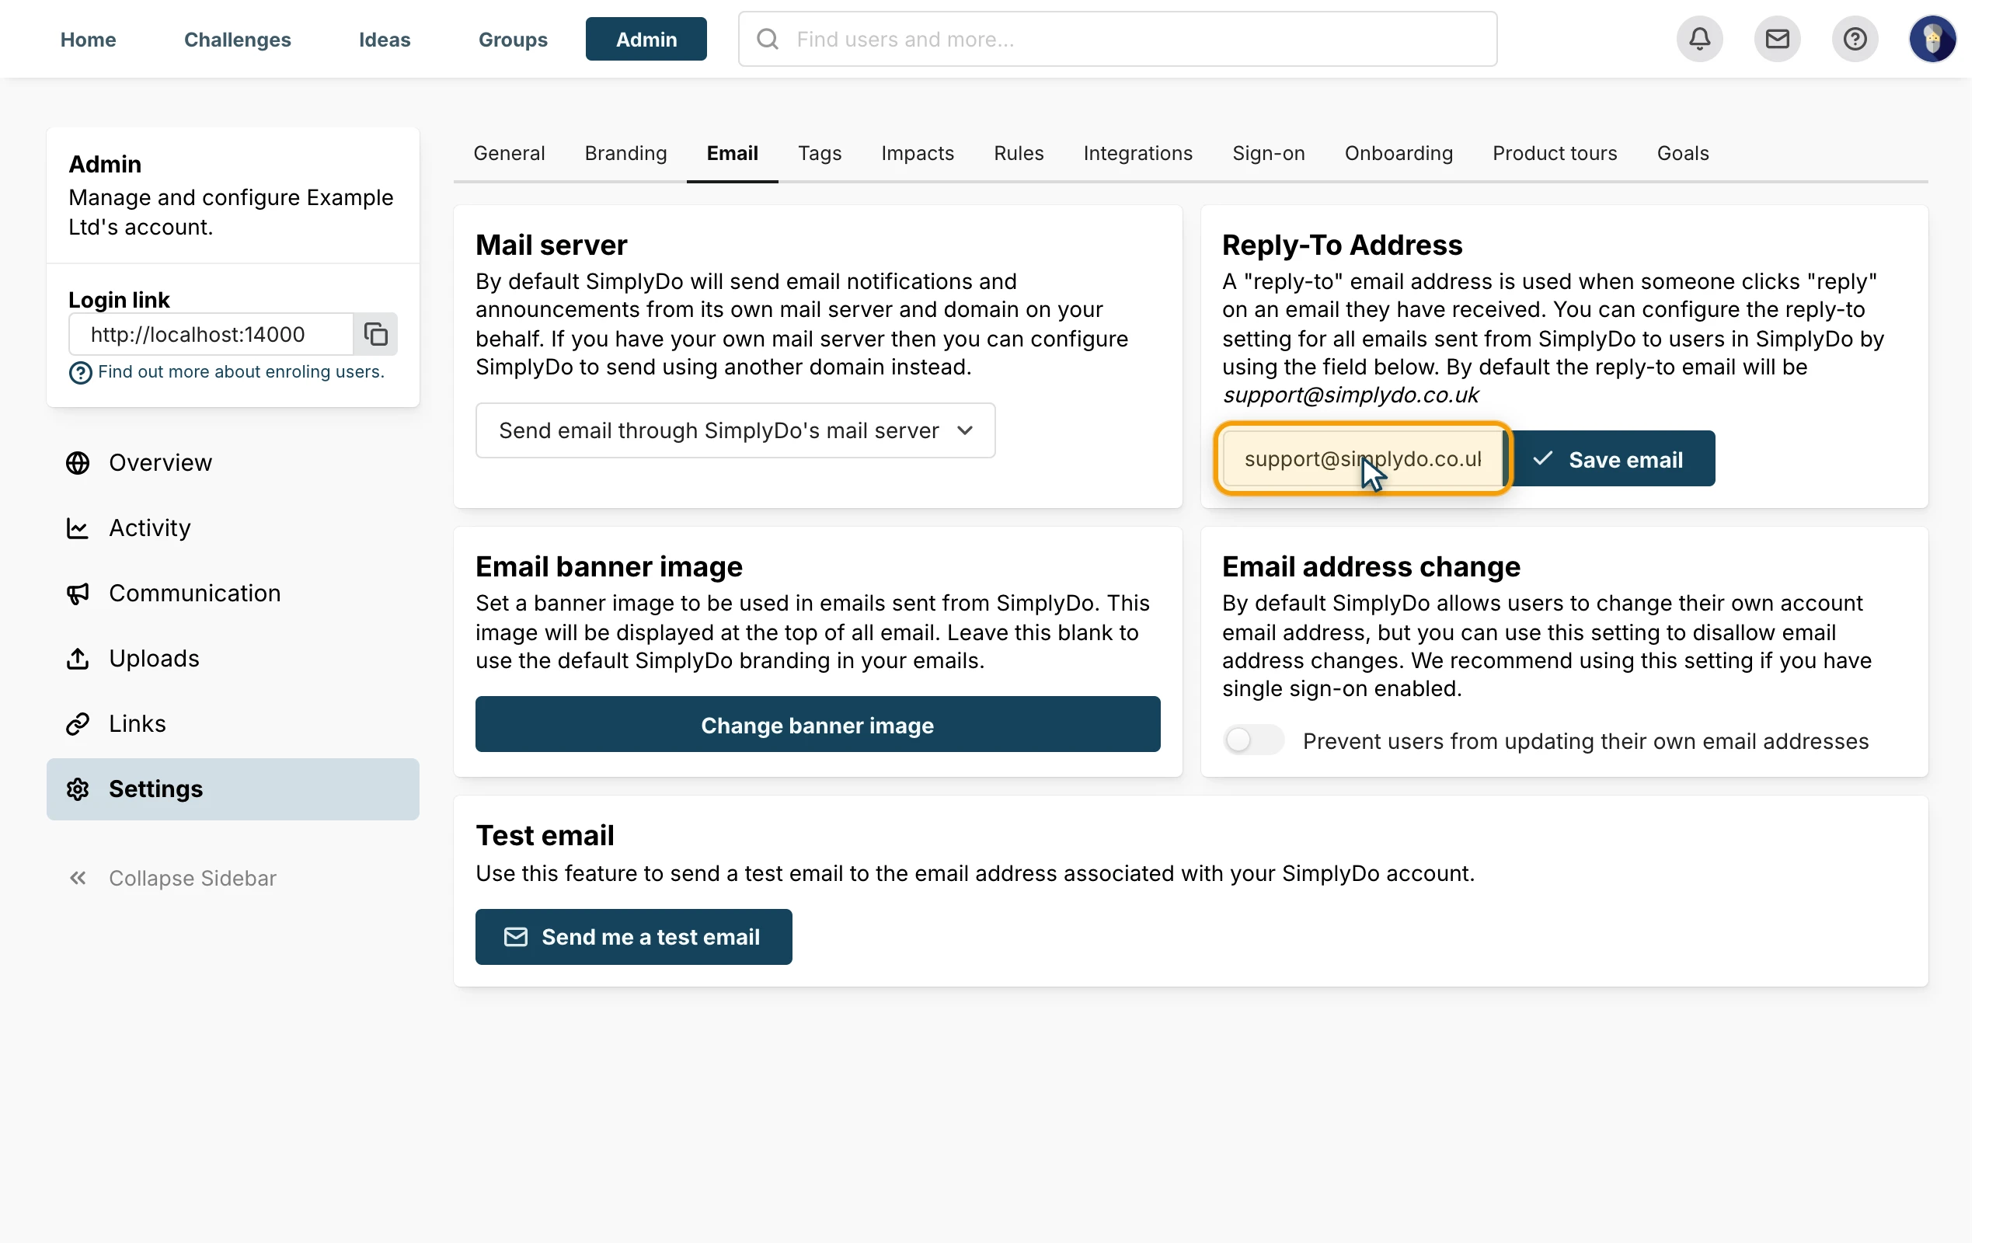Click the Settings gear icon
The width and height of the screenshot is (1989, 1243).
click(78, 789)
